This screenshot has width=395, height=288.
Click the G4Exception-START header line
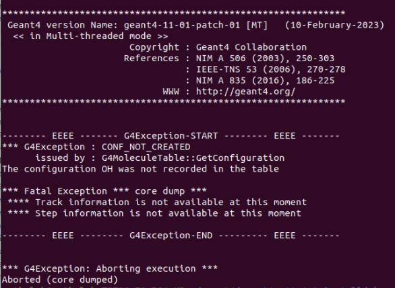click(171, 136)
